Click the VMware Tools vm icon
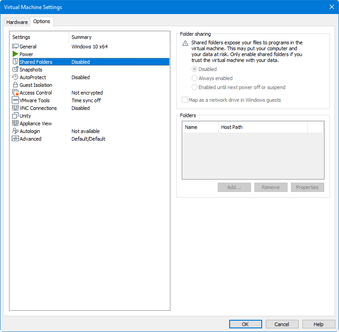The height and width of the screenshot is (332, 339). click(x=15, y=100)
